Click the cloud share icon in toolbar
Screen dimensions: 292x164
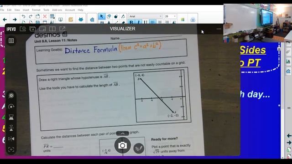[x=193, y=20]
